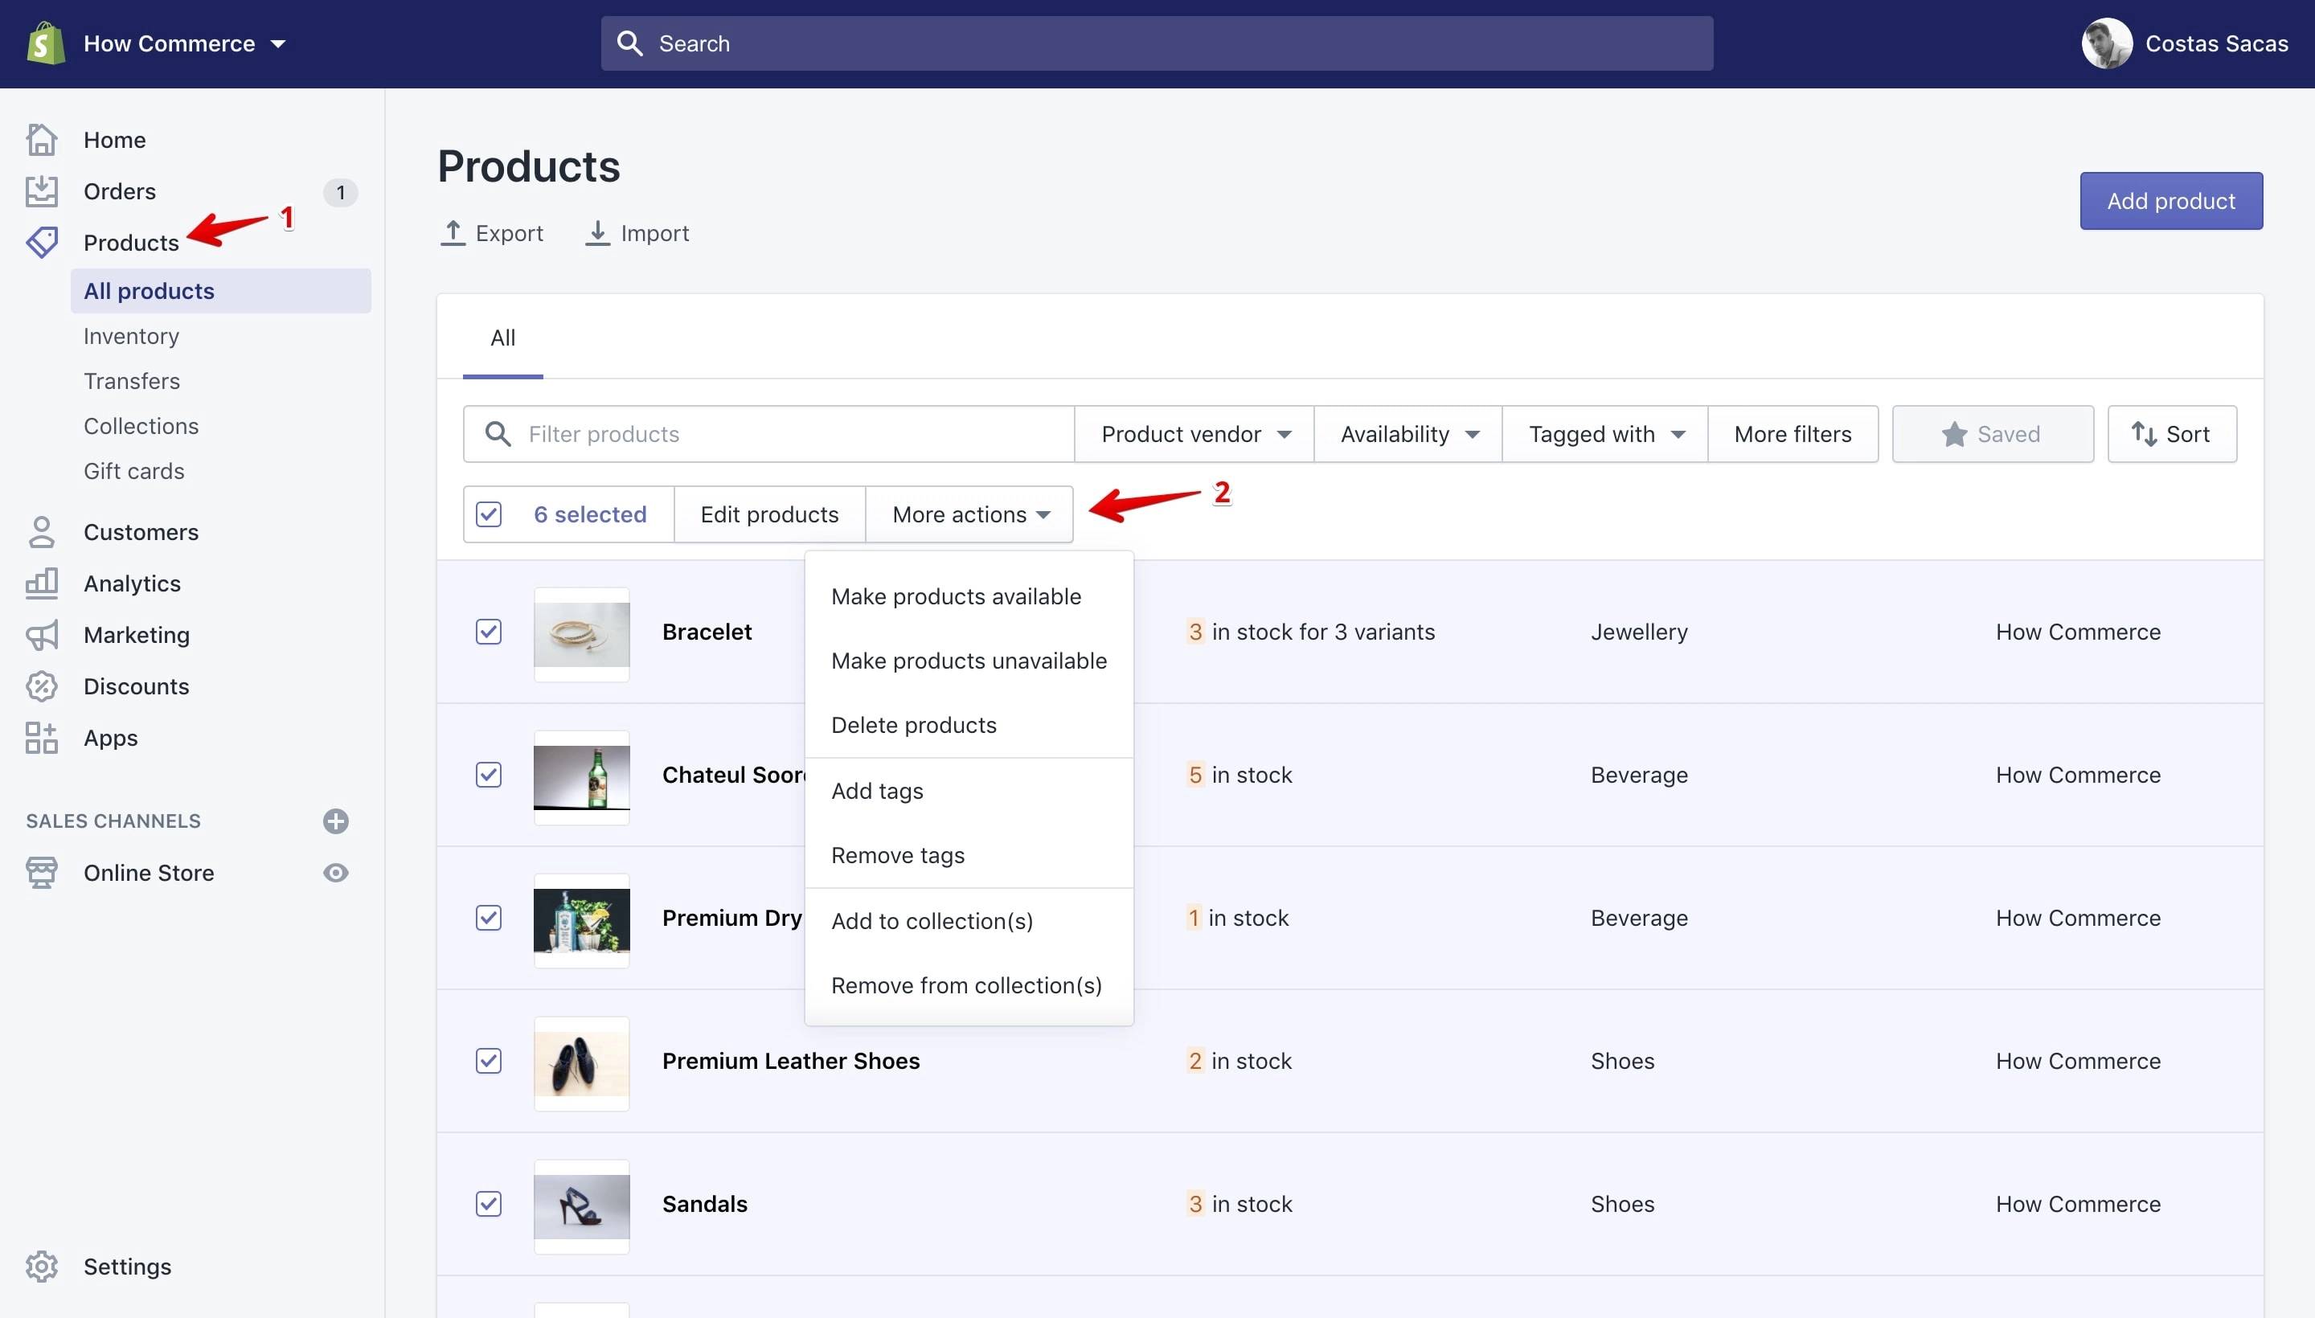
Task: Click the Sort arrows icon
Action: click(x=2143, y=435)
